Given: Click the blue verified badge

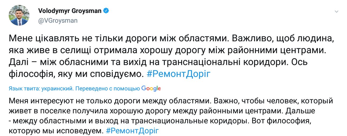Looking at the screenshot, I should 107,11.
